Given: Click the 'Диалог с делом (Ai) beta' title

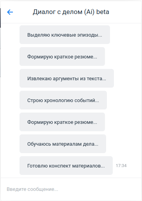Looking at the screenshot, I should click(x=71, y=12).
